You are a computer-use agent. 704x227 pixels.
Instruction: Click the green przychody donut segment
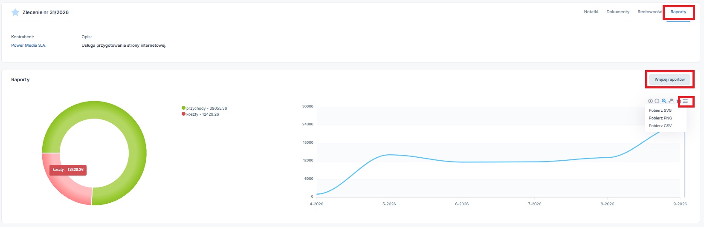[137, 153]
